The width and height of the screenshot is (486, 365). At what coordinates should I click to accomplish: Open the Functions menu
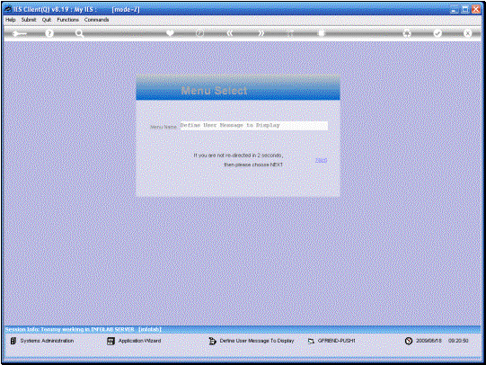click(67, 20)
